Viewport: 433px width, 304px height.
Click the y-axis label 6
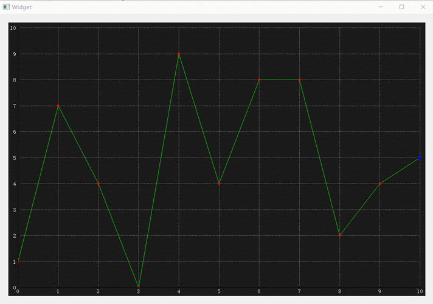click(14, 132)
